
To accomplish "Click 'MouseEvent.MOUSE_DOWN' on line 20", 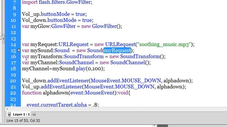I will pos(126,81).
